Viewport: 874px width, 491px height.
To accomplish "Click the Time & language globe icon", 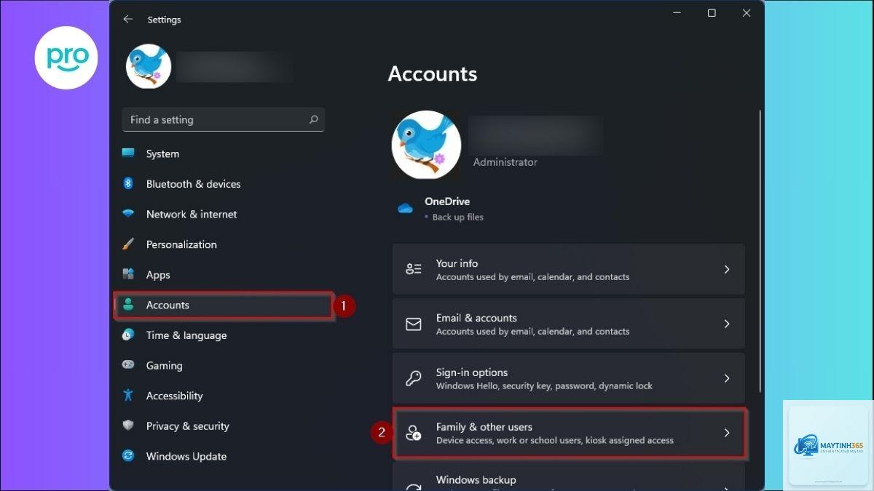I will click(x=128, y=335).
